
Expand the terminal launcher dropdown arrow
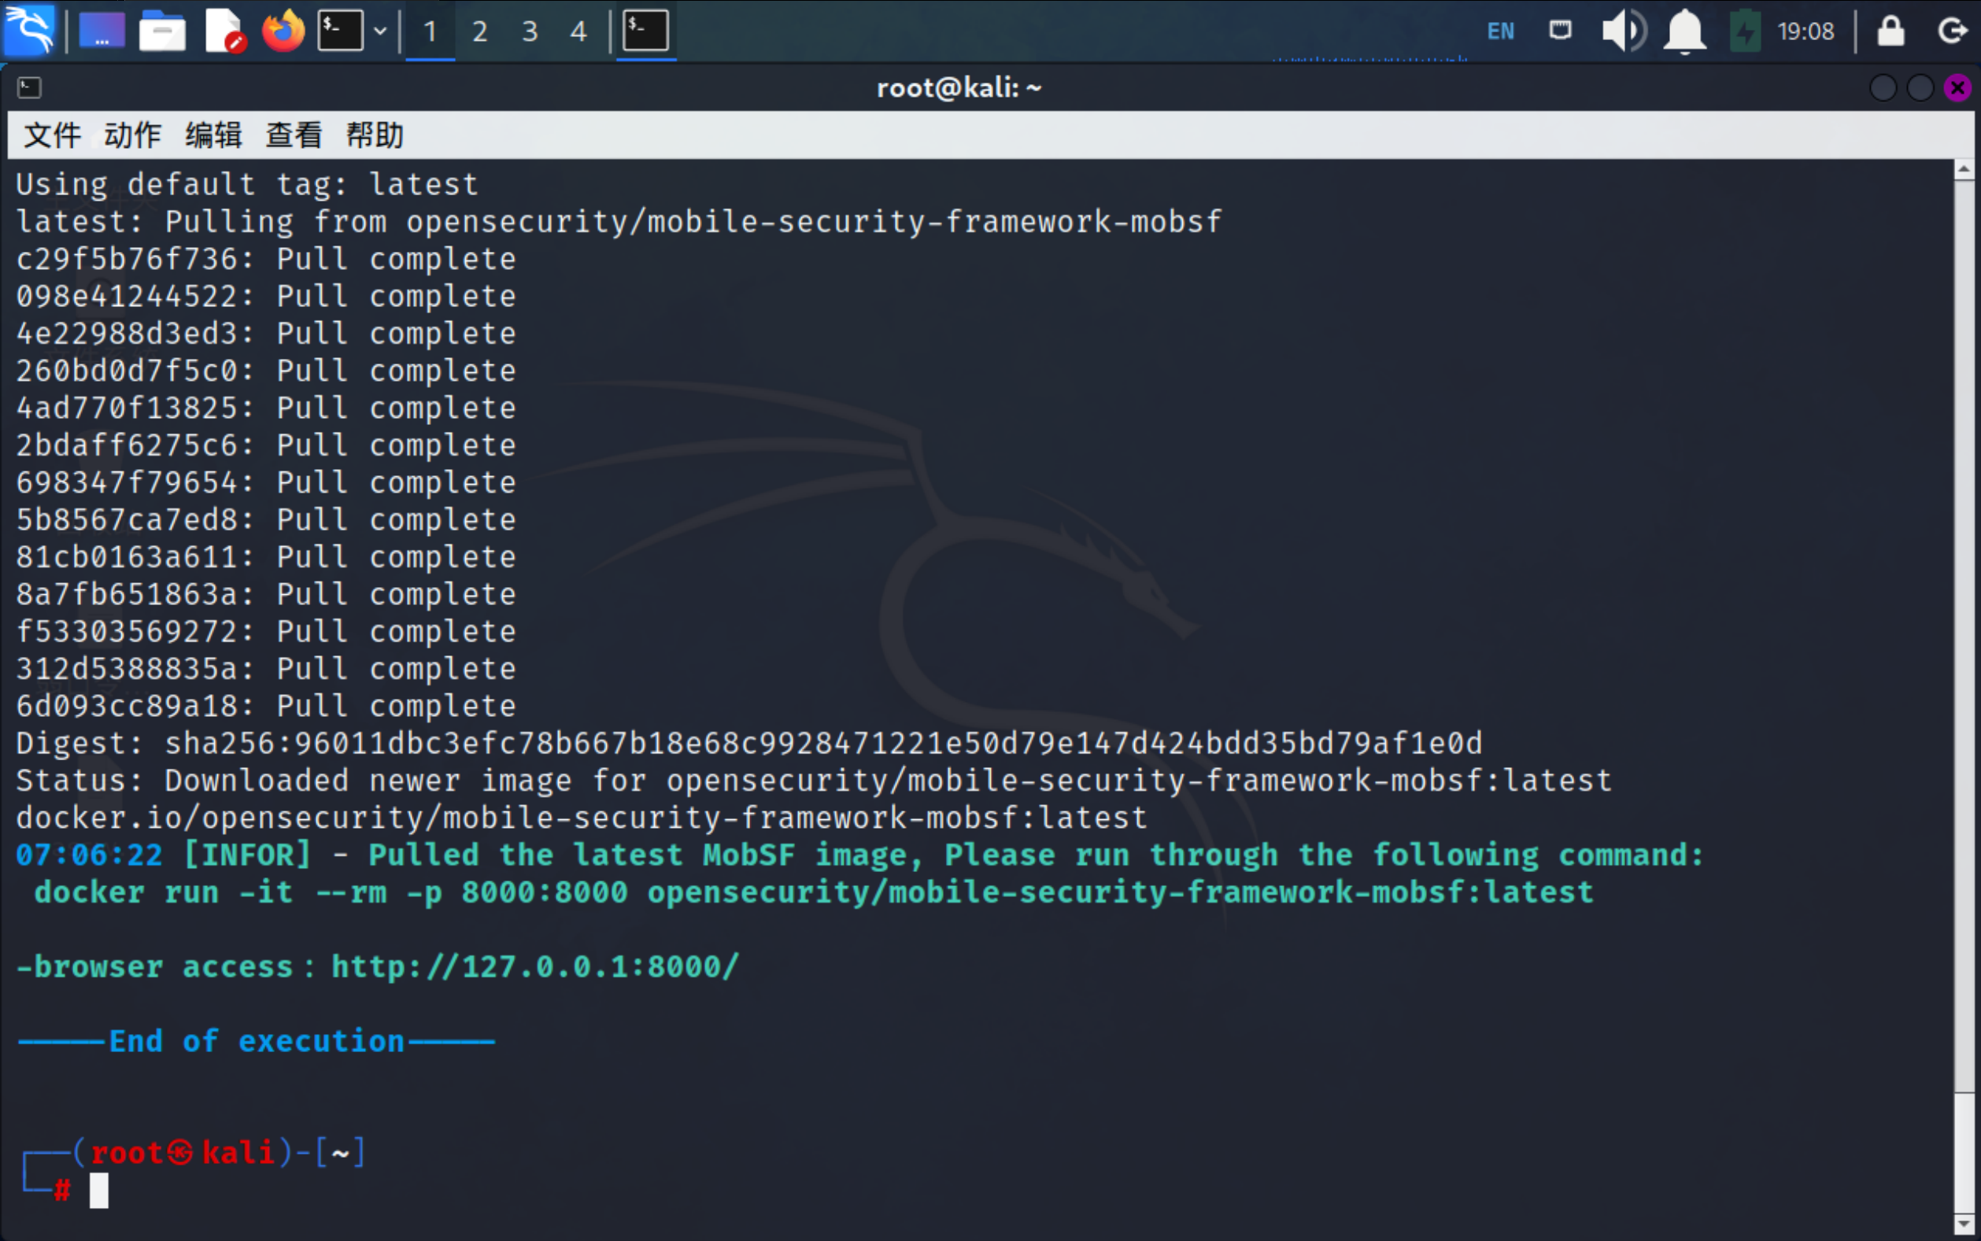[x=380, y=31]
